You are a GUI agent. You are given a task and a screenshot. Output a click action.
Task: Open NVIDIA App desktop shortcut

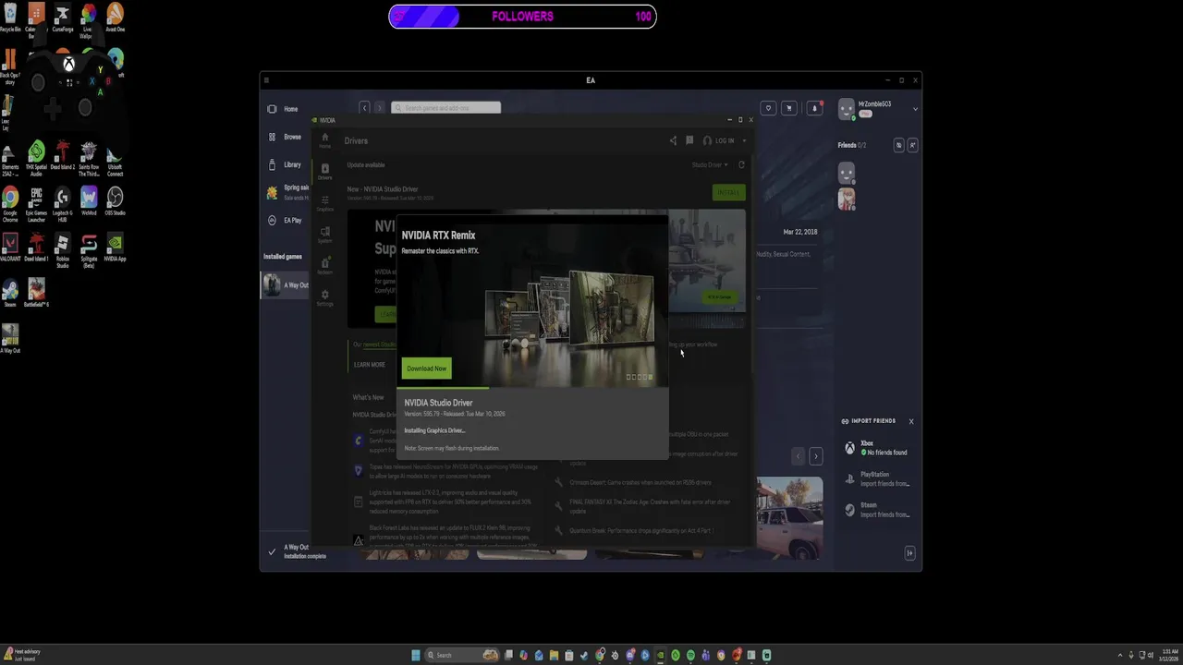116,248
